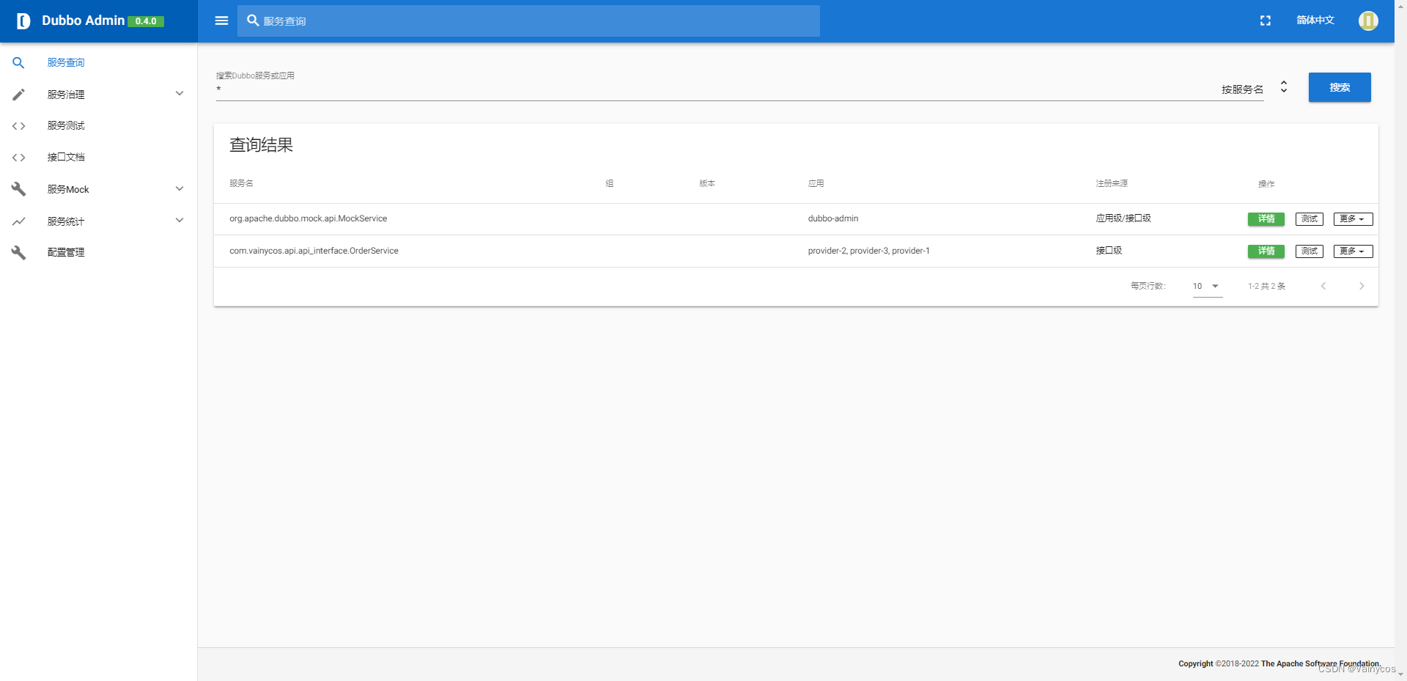This screenshot has height=681, width=1407.
Task: Click the 应用级/接口级 registry source cell
Action: click(1123, 218)
